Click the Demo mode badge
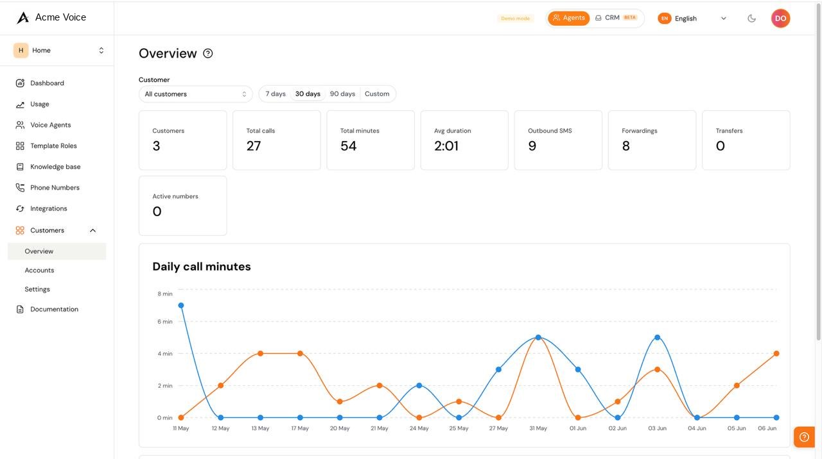The image size is (822, 459). 516,19
